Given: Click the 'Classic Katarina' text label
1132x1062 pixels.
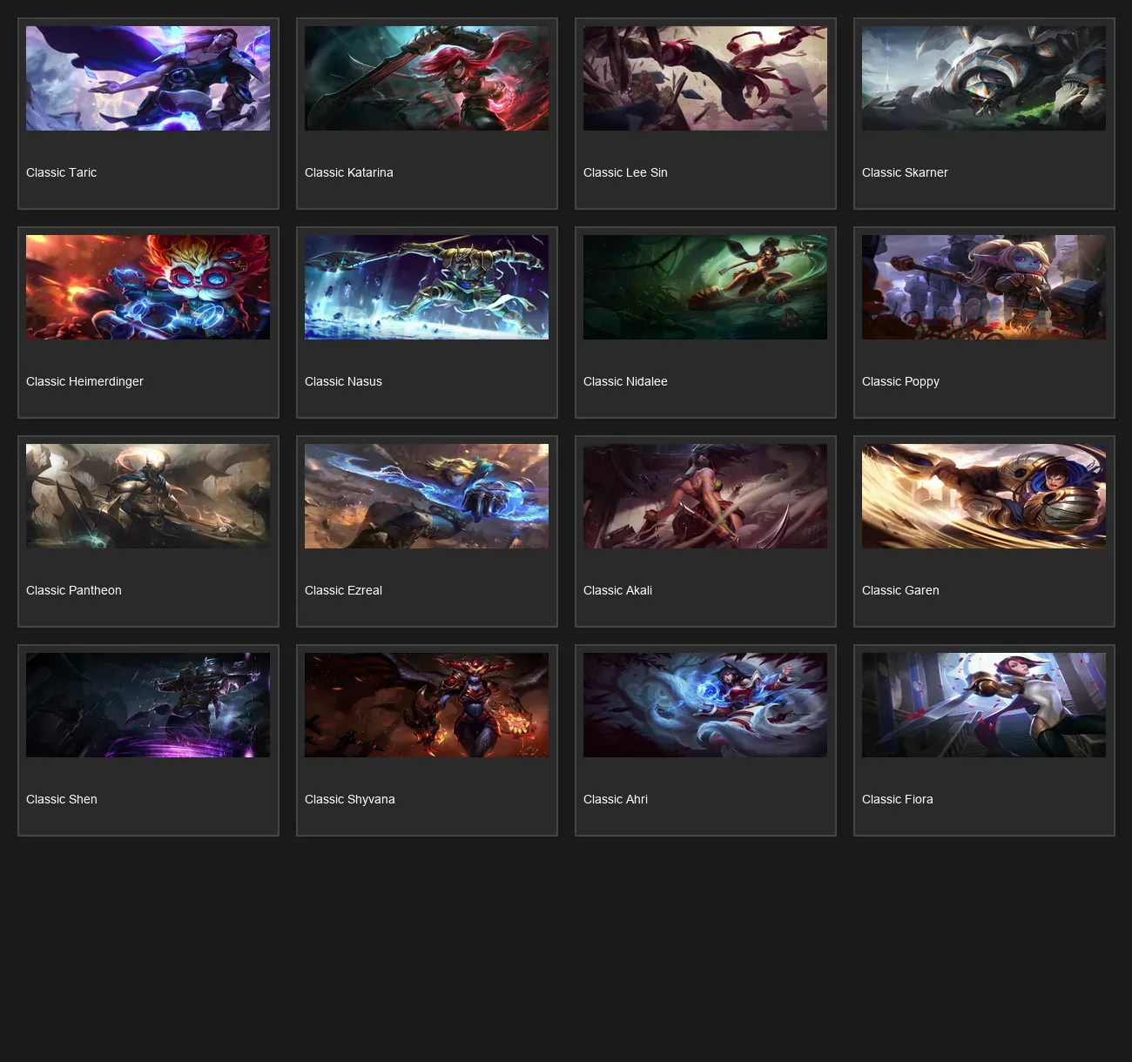Looking at the screenshot, I should [349, 172].
